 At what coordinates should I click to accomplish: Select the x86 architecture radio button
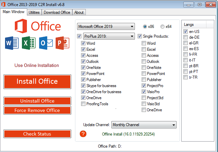pos(145,27)
